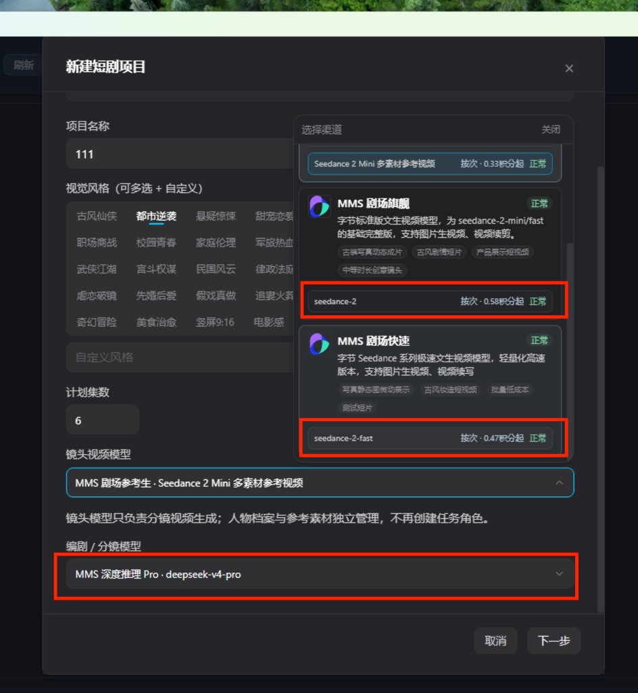The height and width of the screenshot is (693, 638).
Task: Toggle the 武侠江湖 style tag
Action: click(x=97, y=269)
